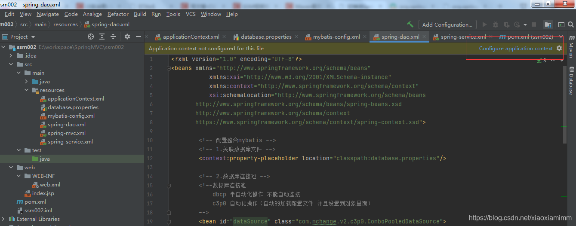Click the Debug bug icon
Screen dimensions: 576x226
(496, 25)
